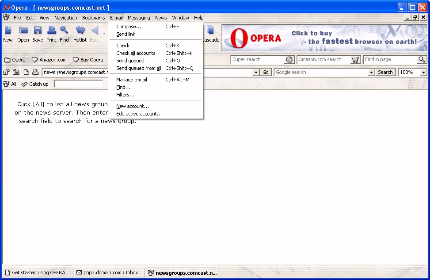The width and height of the screenshot is (430, 280).
Task: Choose Check all accounts menu entry
Action: [x=136, y=53]
